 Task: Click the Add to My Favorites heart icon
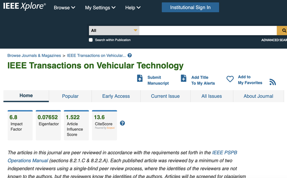tap(230, 79)
